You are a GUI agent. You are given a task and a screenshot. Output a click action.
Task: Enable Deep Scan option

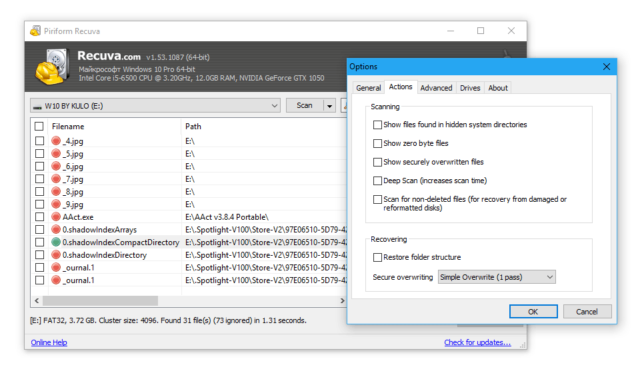point(378,181)
